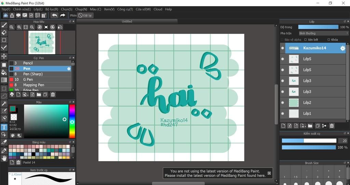The height and width of the screenshot is (185, 350).
Task: Click the Undo arrow in toolbar
Action: point(54,15)
